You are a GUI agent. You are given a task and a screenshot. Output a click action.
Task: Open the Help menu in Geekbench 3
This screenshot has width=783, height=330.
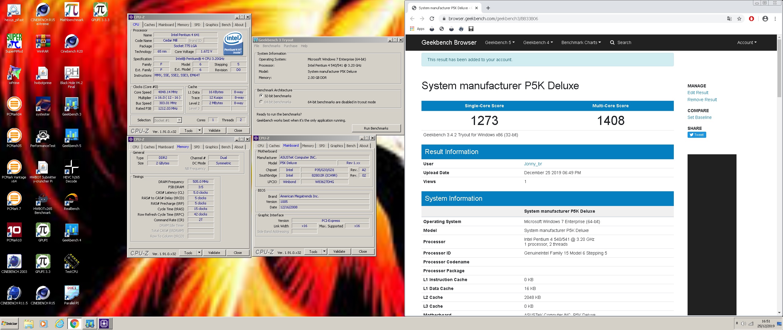[x=304, y=46]
